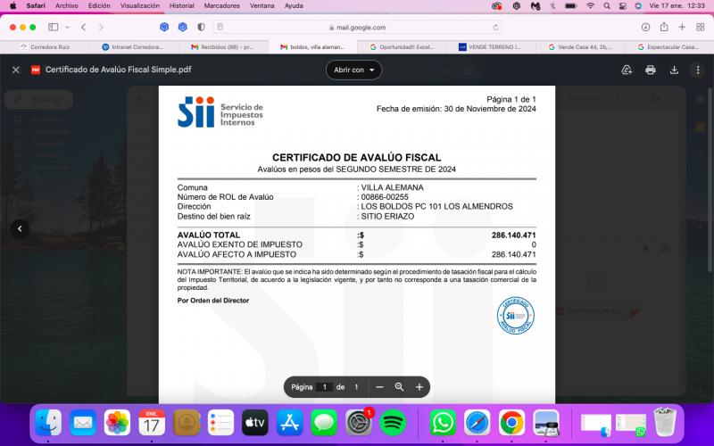Open Contacts from the Dock
714x446 pixels.
tap(187, 423)
